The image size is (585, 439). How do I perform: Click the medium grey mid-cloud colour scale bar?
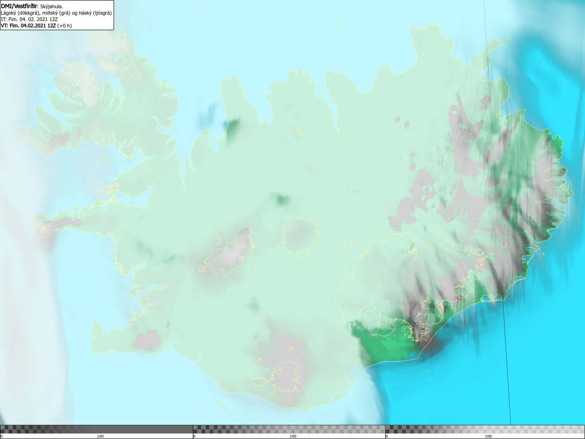tap(289, 429)
